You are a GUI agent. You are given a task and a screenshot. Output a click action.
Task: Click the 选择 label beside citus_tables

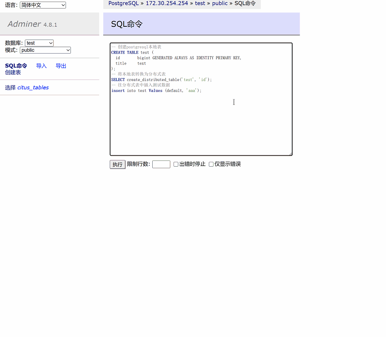[x=10, y=87]
